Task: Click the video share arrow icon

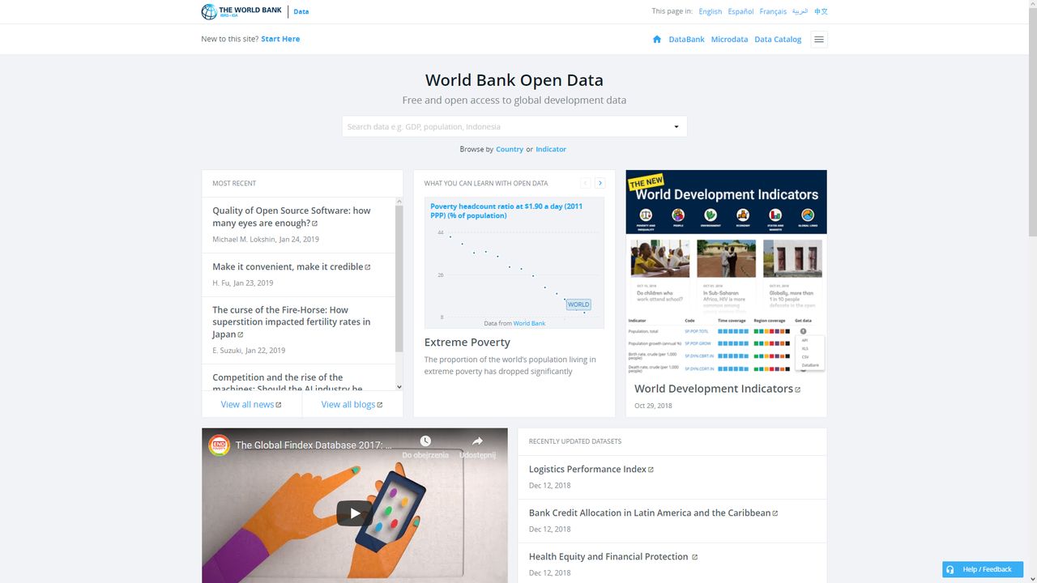Action: (477, 441)
